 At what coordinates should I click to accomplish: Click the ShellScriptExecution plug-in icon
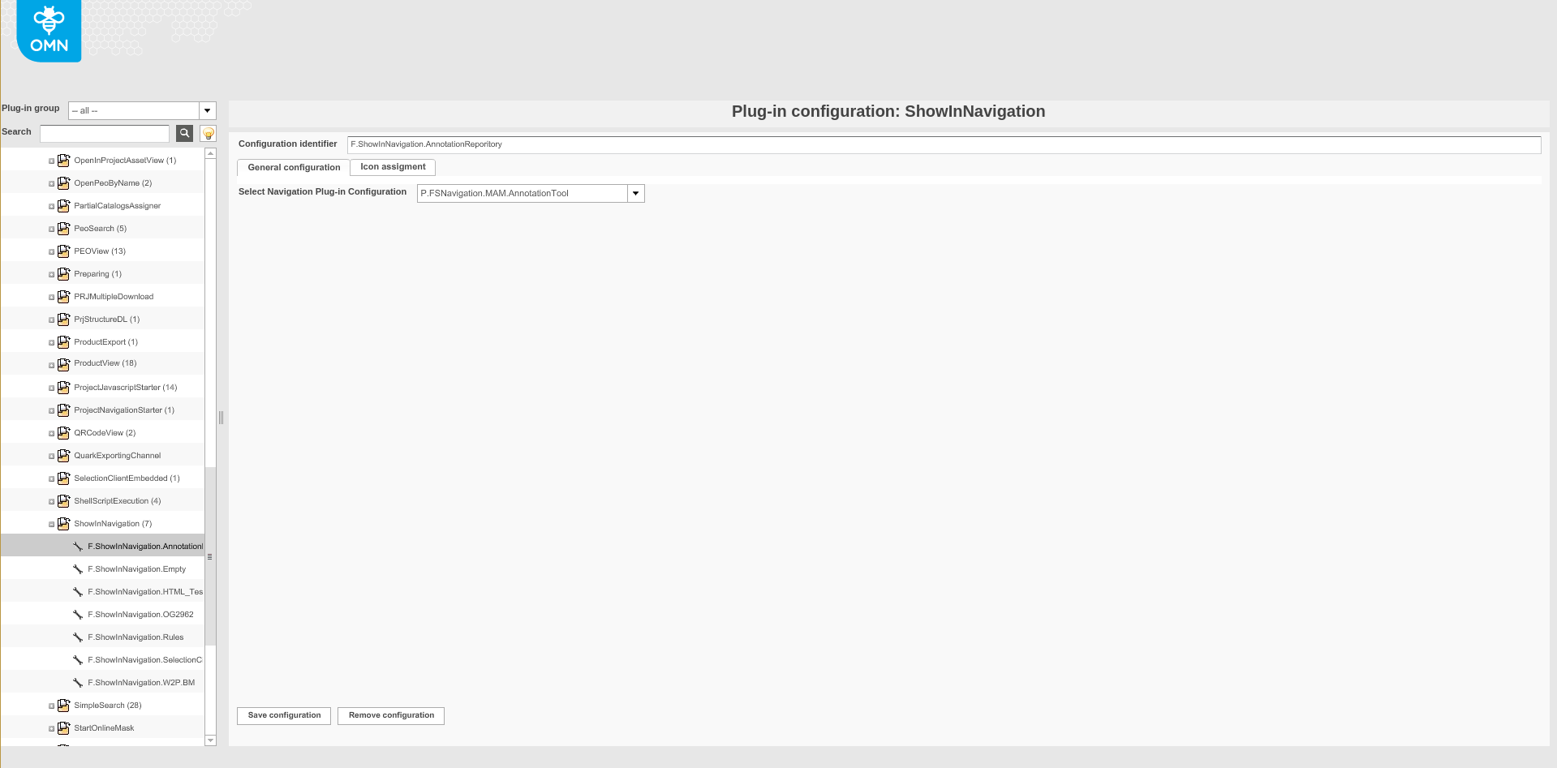coord(63,501)
